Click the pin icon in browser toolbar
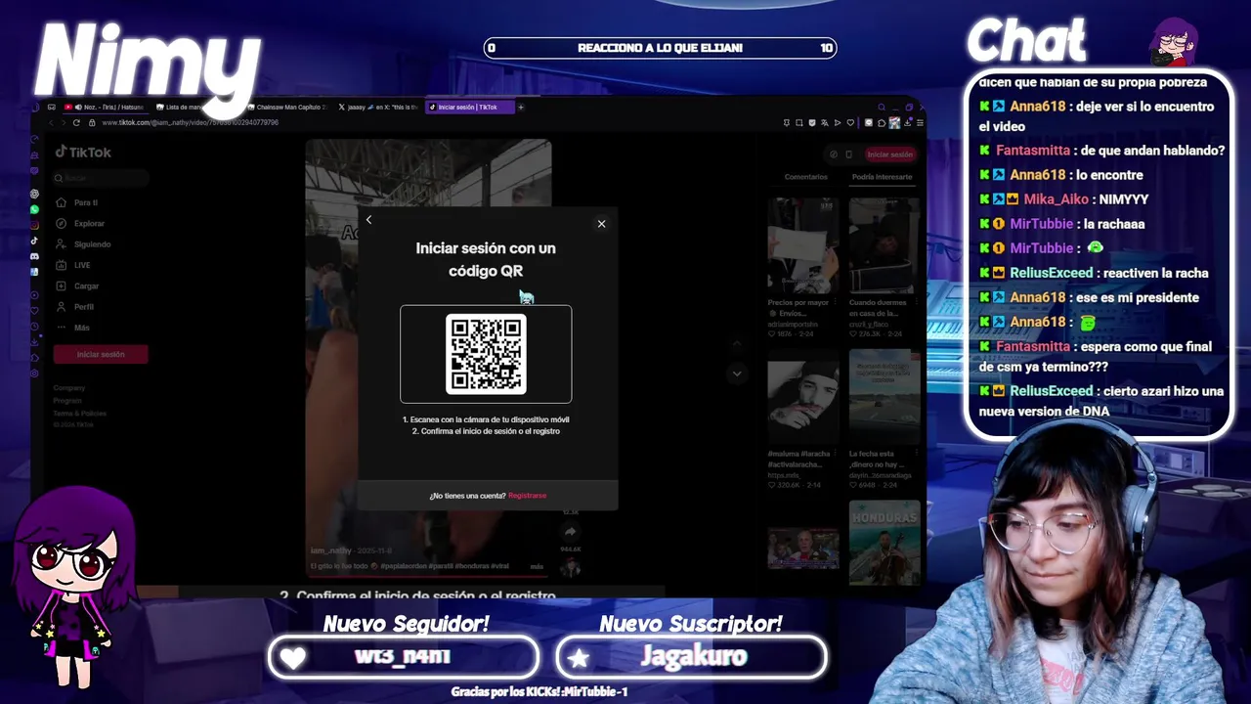This screenshot has width=1251, height=704. coord(787,123)
